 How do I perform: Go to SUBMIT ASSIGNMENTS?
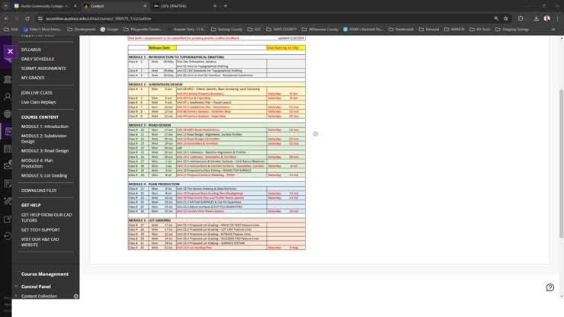pyautogui.click(x=43, y=69)
